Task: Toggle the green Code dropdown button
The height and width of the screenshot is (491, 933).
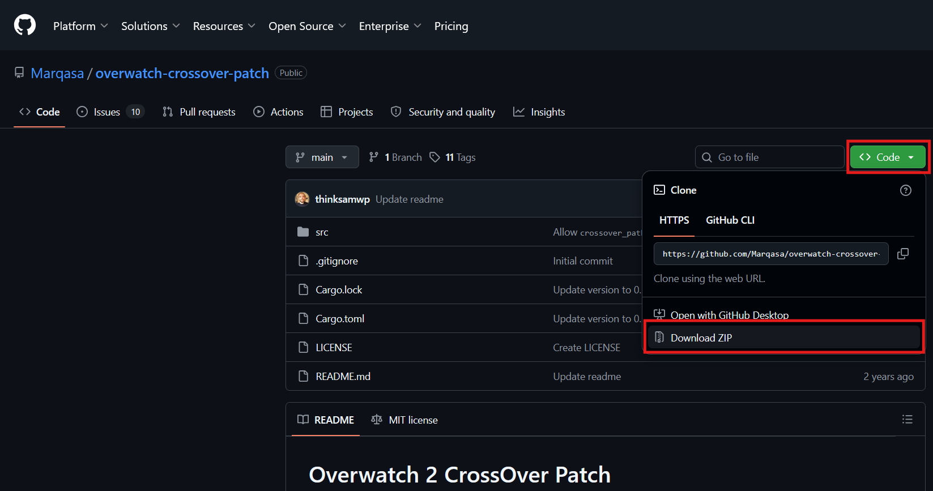Action: [x=888, y=157]
